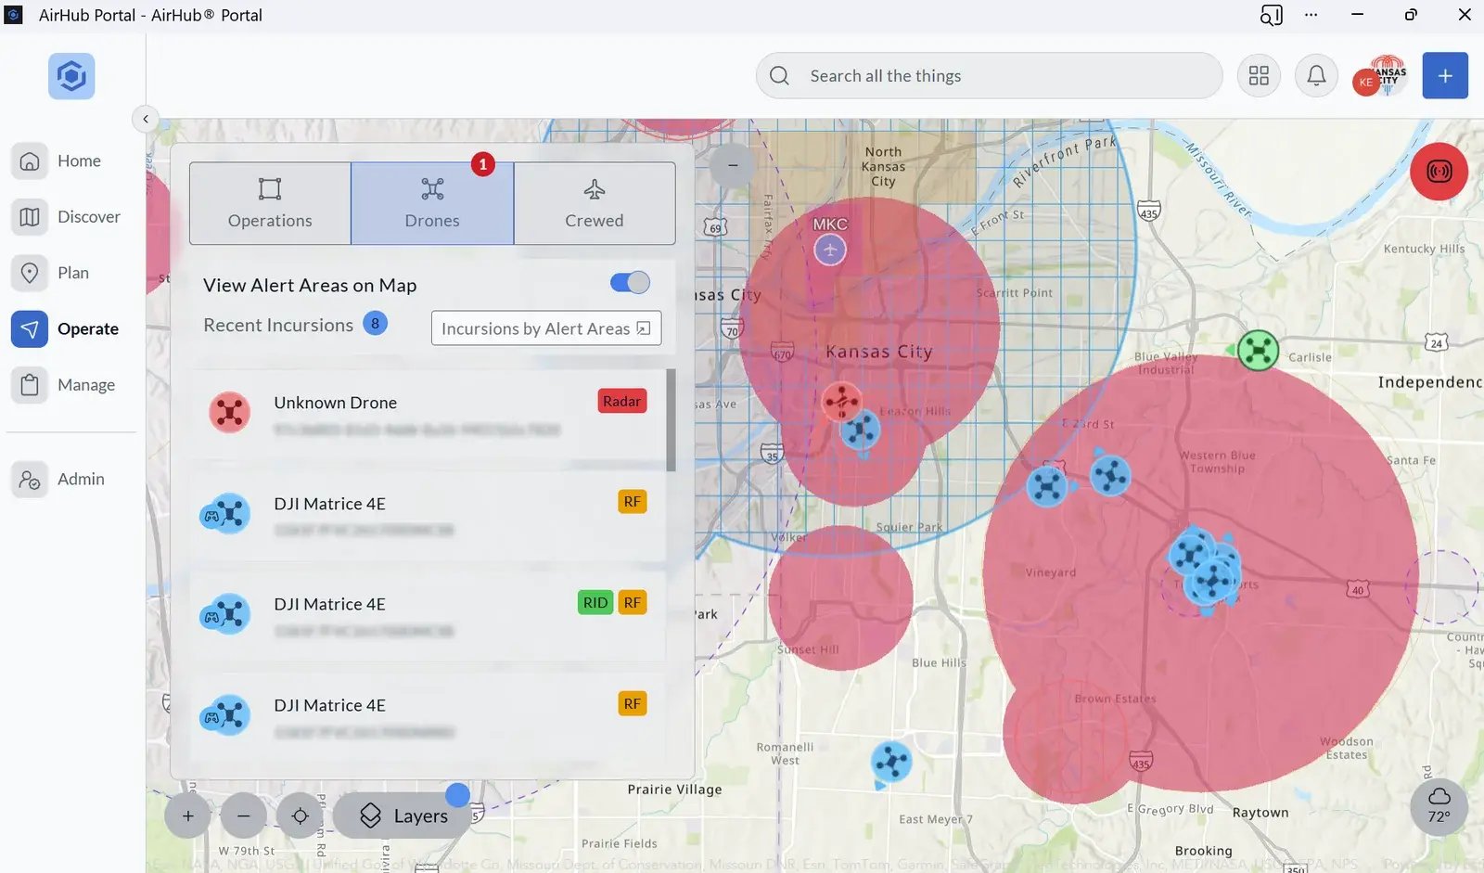The image size is (1484, 873).
Task: Select the DJI Matrice 4E row with RID tag
Action: [428, 616]
